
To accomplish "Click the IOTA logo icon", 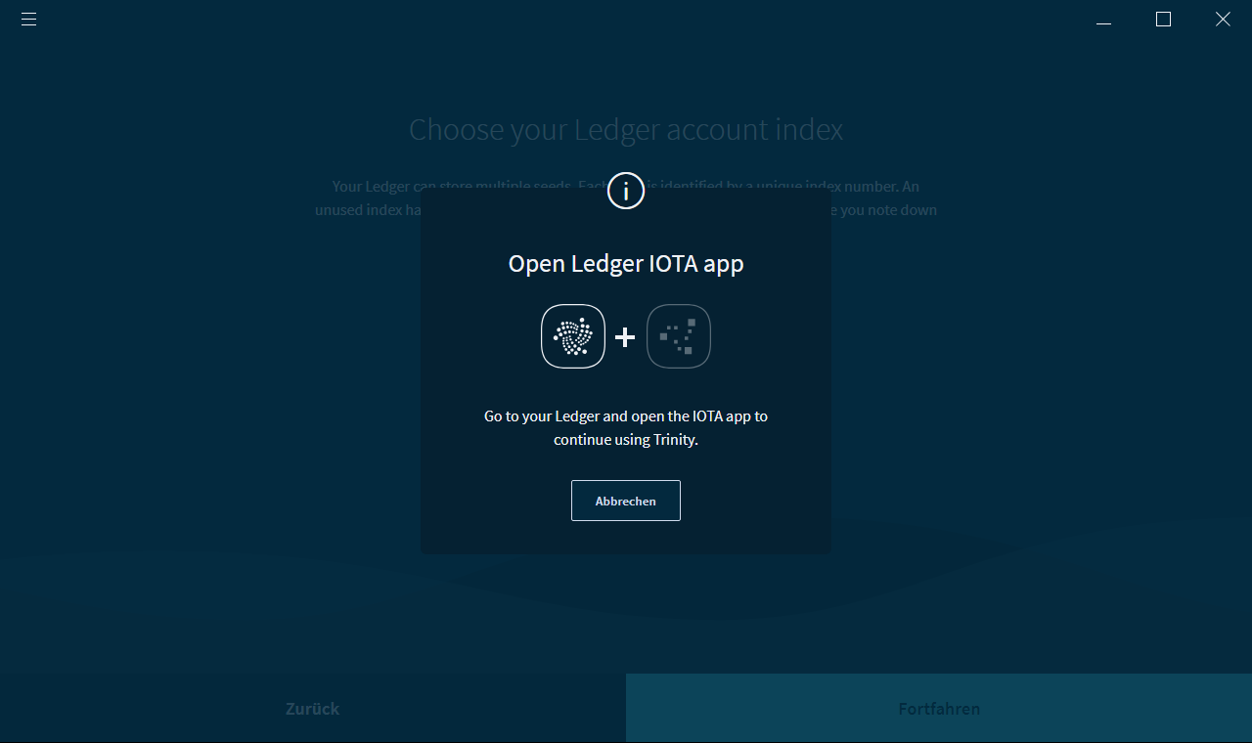I will click(x=573, y=336).
